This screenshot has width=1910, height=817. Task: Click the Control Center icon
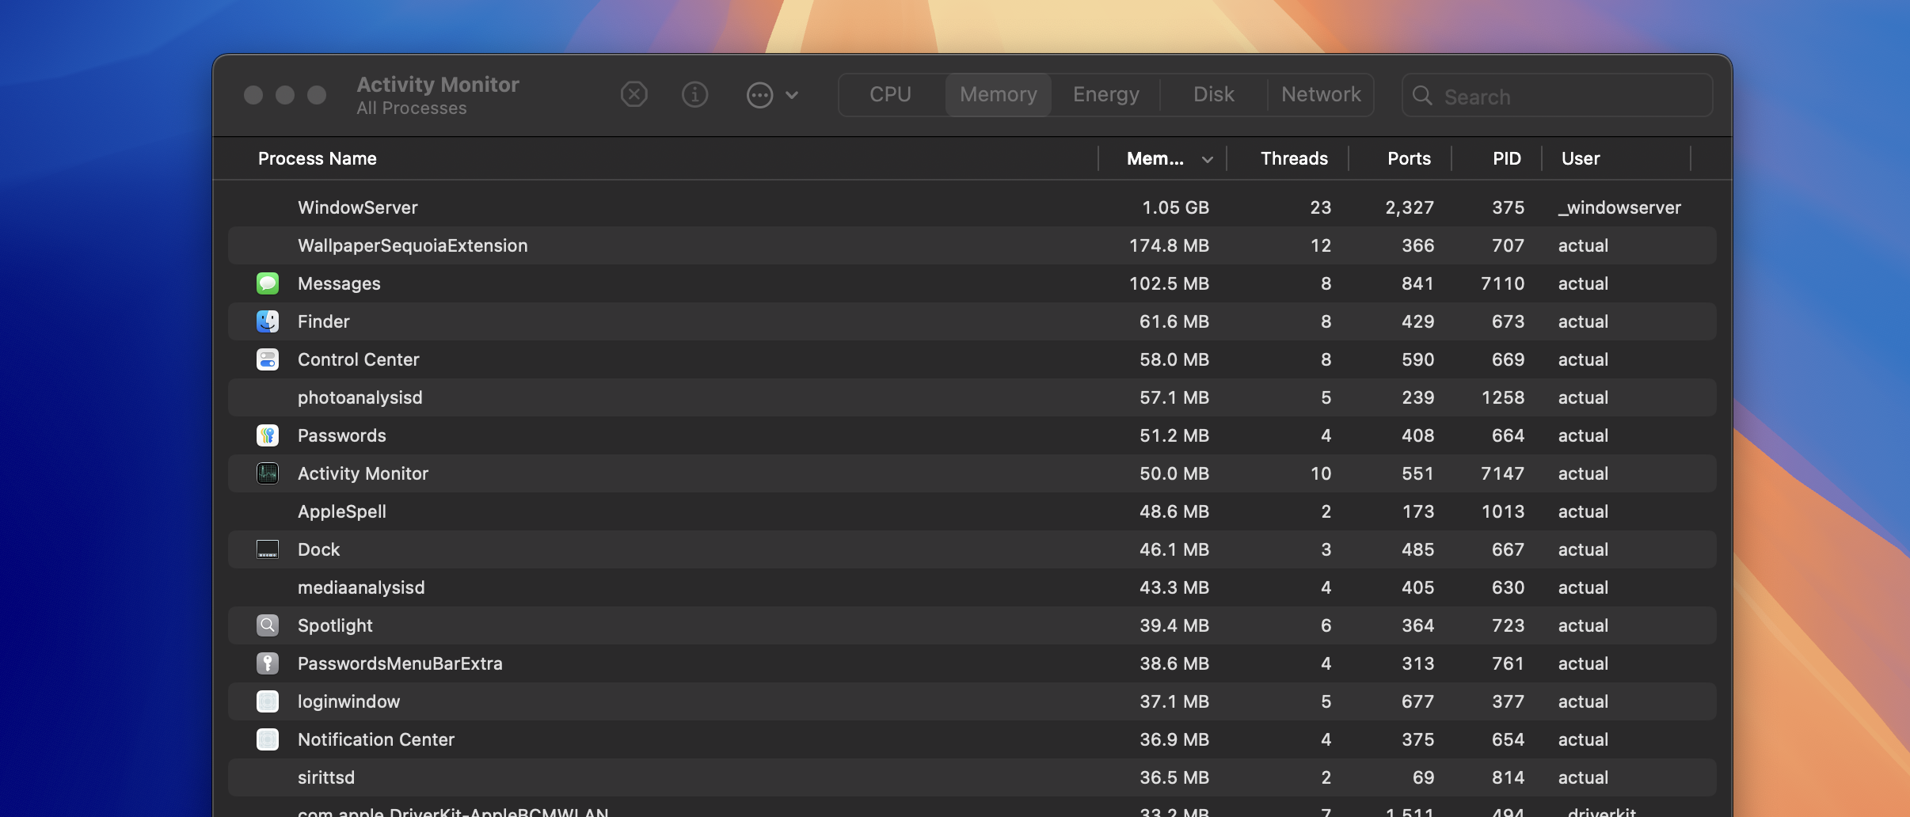[x=268, y=359]
